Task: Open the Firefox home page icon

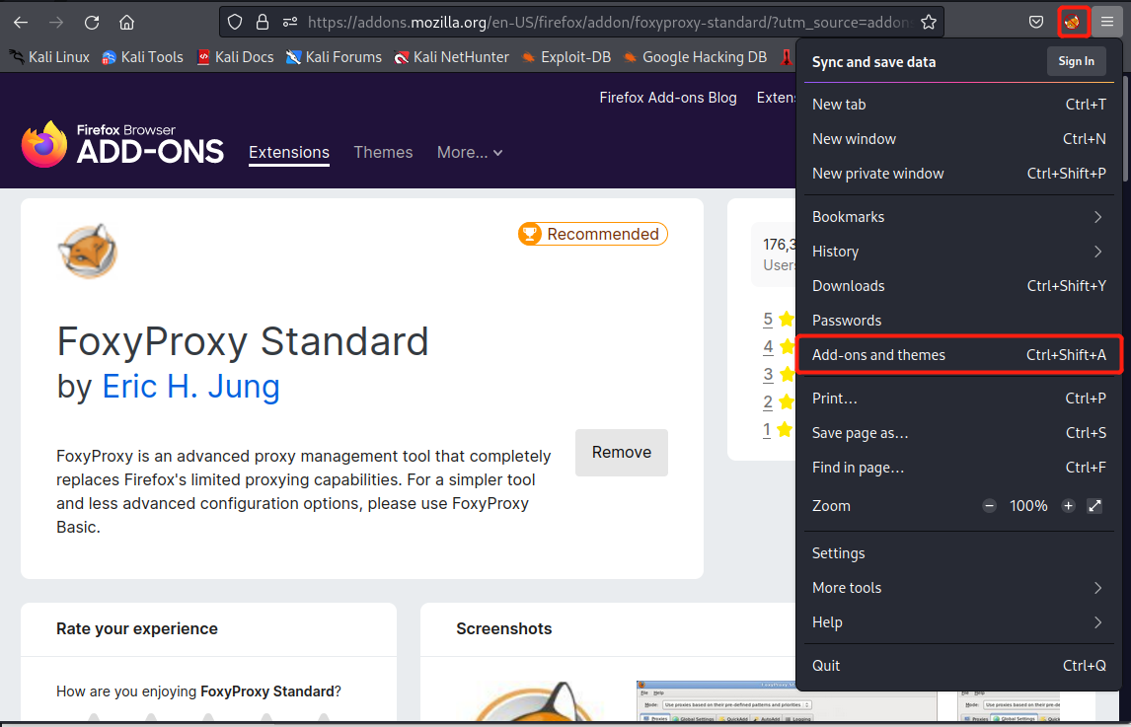Action: click(x=127, y=23)
